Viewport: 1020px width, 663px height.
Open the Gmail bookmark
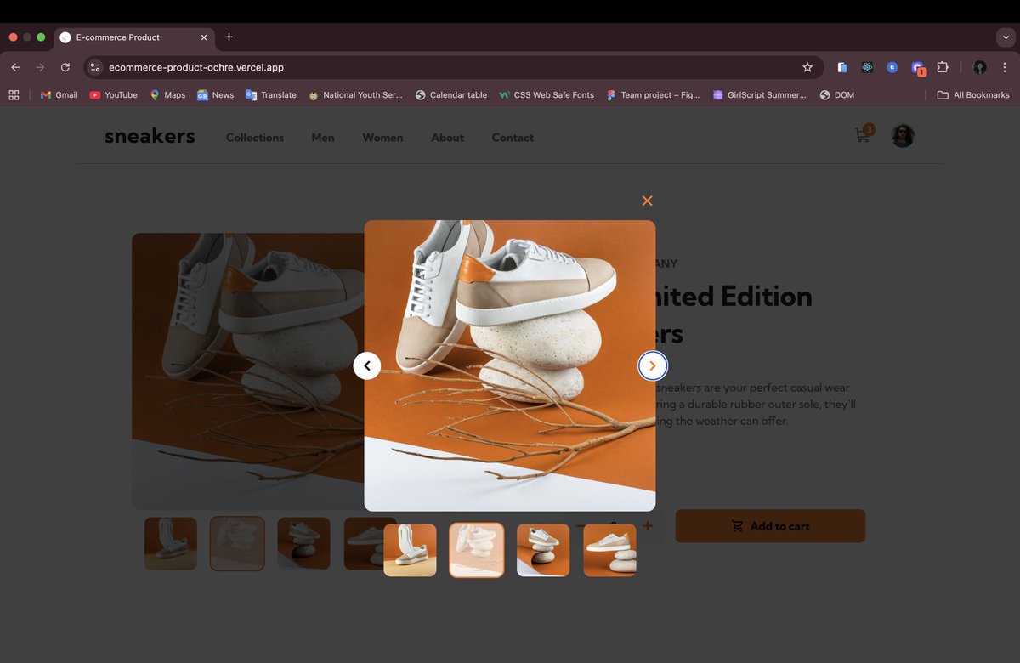click(x=59, y=95)
